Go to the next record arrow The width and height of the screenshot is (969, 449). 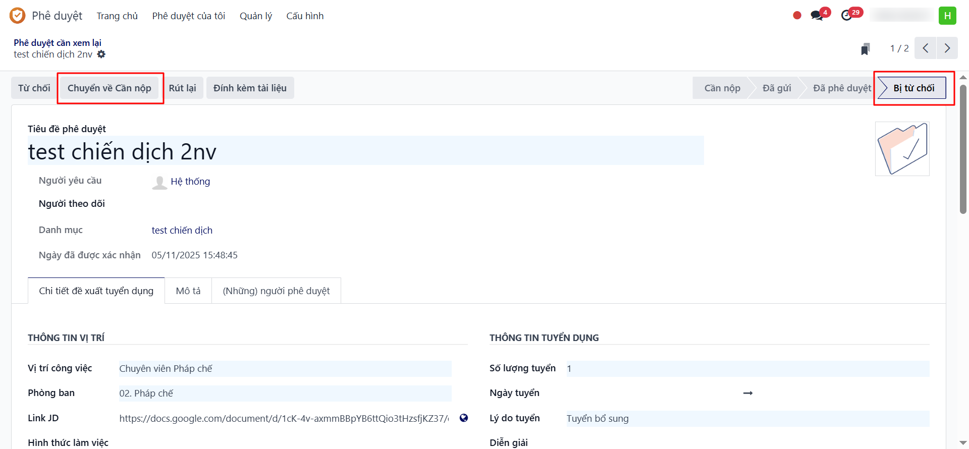click(x=947, y=48)
